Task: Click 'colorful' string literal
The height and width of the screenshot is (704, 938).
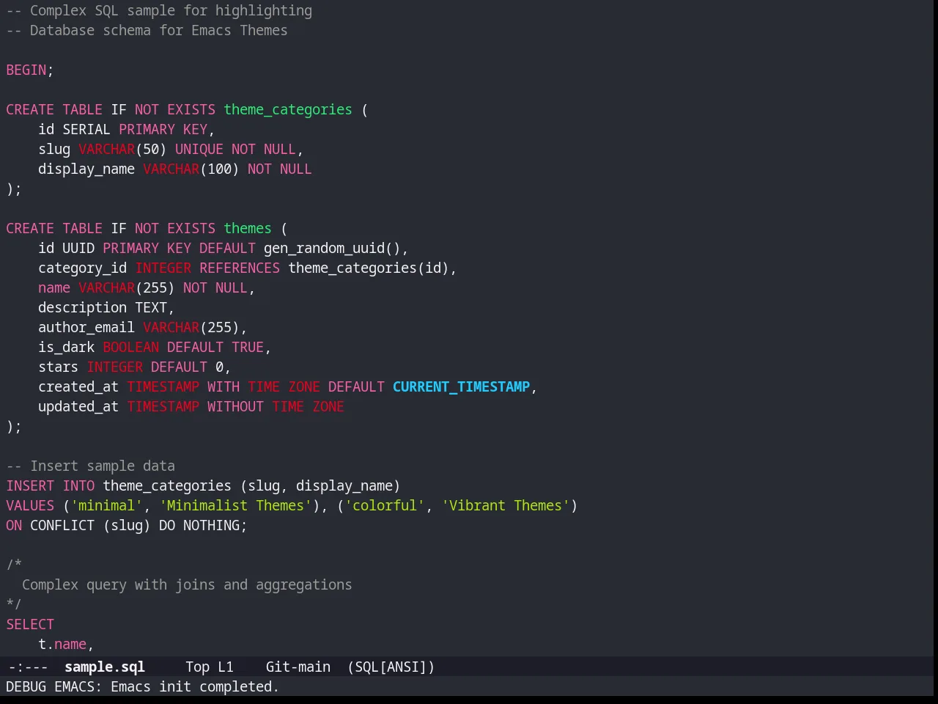Action: point(385,505)
